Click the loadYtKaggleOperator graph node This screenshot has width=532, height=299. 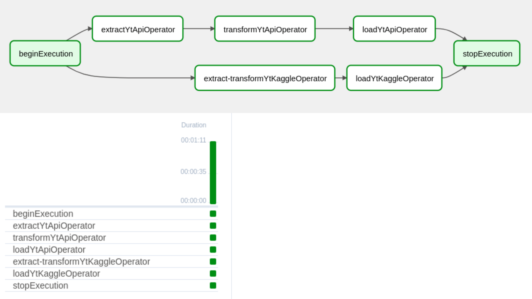tap(394, 78)
